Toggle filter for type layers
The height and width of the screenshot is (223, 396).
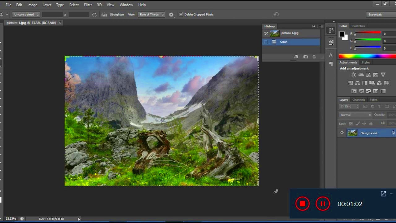pos(380,107)
